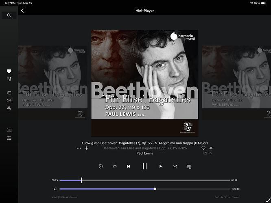The height and width of the screenshot is (203, 271).
Task: Toggle shuffle playback
Action: (x=175, y=166)
